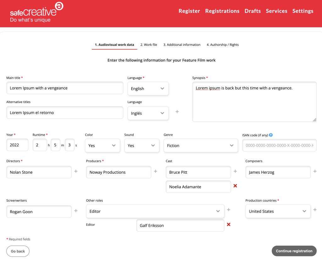Change the Sound selection
This screenshot has width=322, height=261.
[142, 145]
